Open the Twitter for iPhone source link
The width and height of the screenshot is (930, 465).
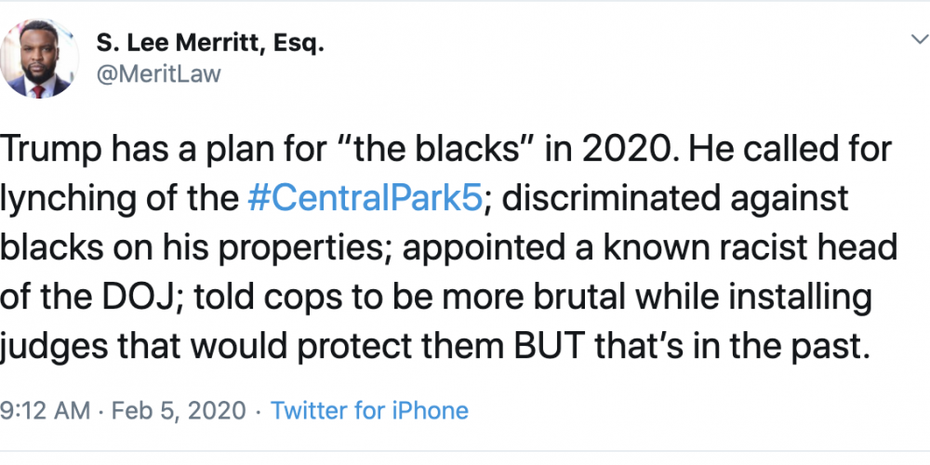[x=370, y=410]
